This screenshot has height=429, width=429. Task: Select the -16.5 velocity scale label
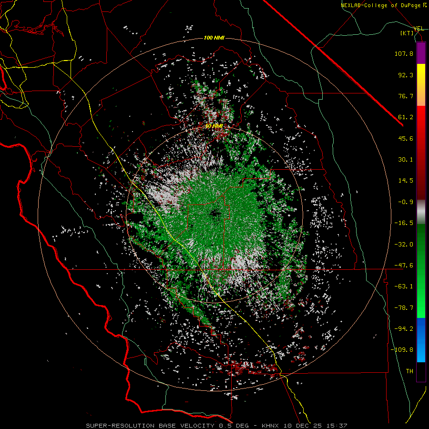[x=404, y=223]
